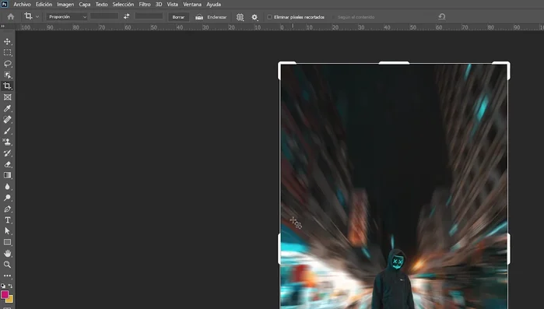Grab the right-middle crop handle

[509, 249]
